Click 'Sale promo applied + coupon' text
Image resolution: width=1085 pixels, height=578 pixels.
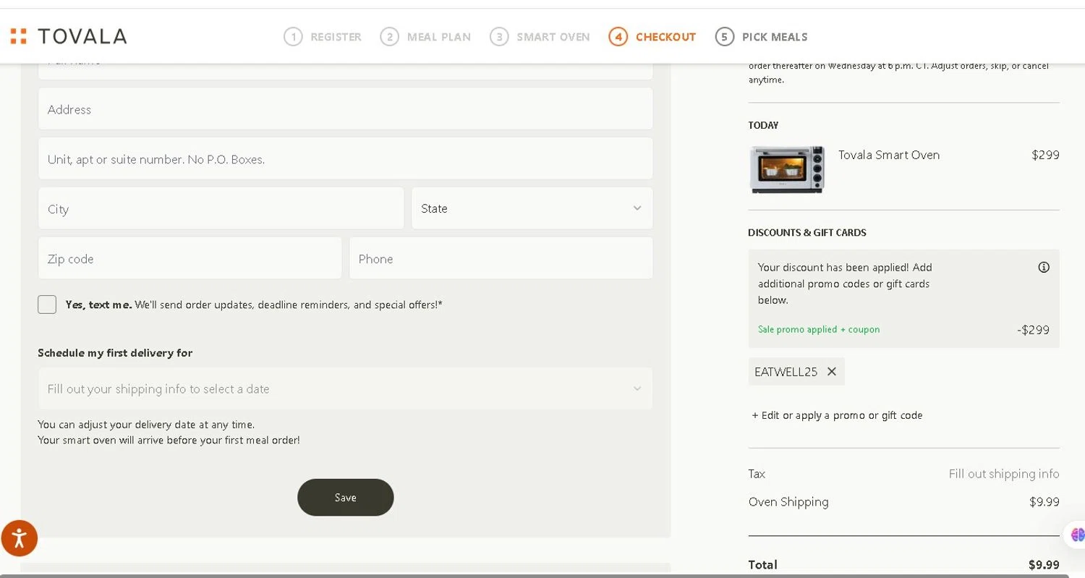tap(819, 329)
